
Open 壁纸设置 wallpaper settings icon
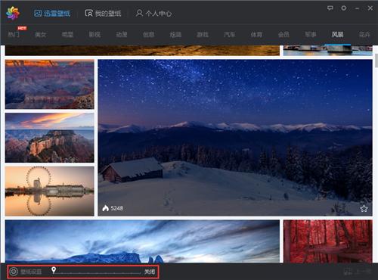click(x=14, y=272)
